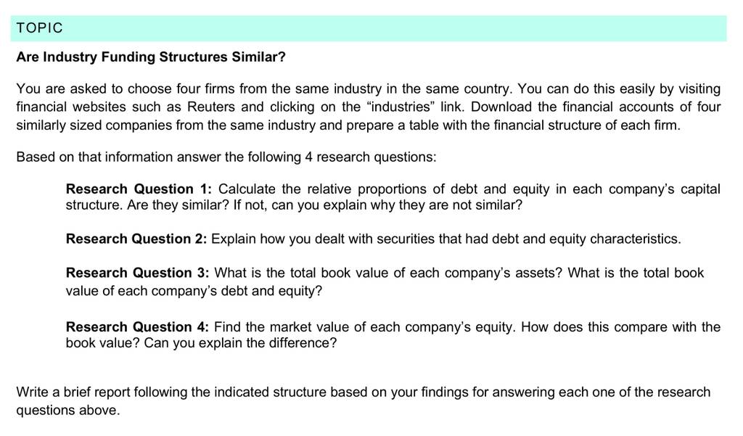Click the TOPIC header banner

coord(368,28)
